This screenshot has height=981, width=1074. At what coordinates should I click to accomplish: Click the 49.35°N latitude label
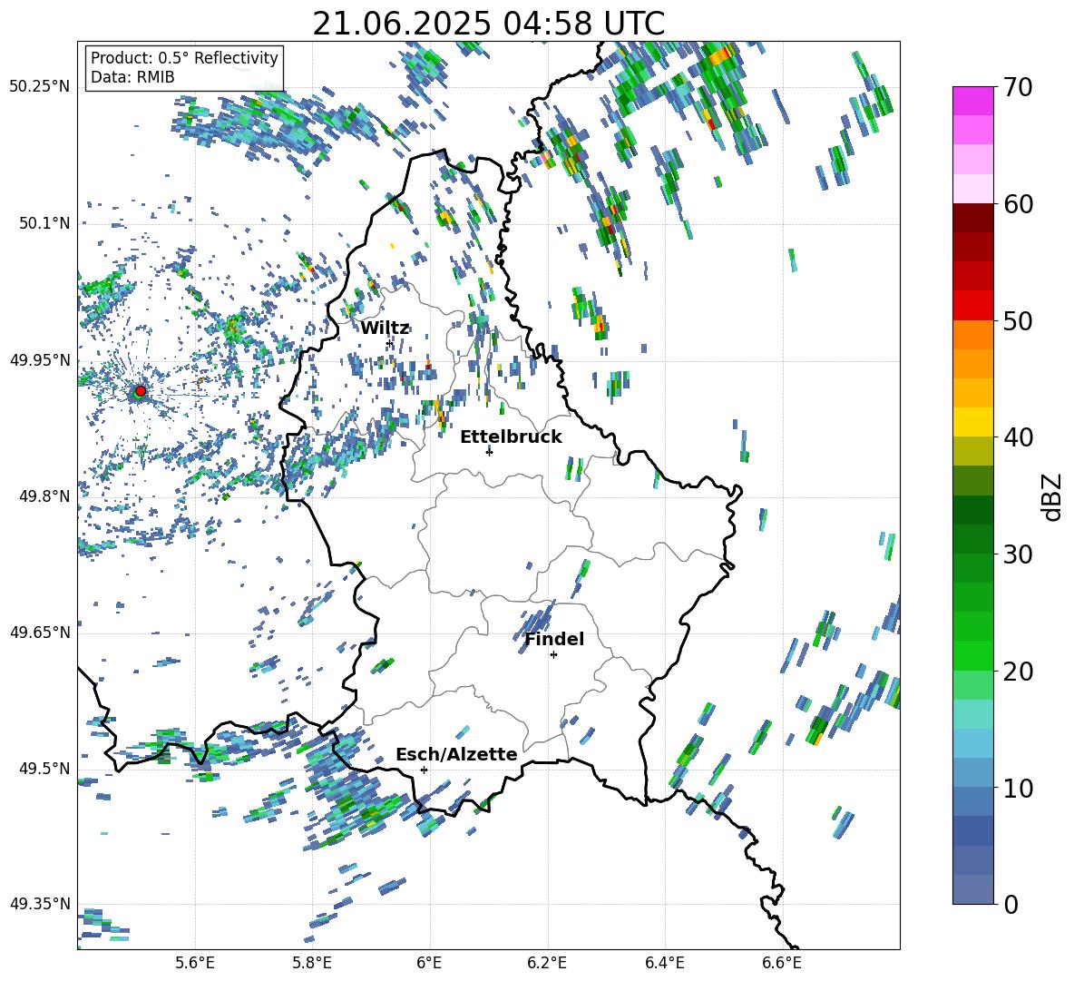(40, 904)
